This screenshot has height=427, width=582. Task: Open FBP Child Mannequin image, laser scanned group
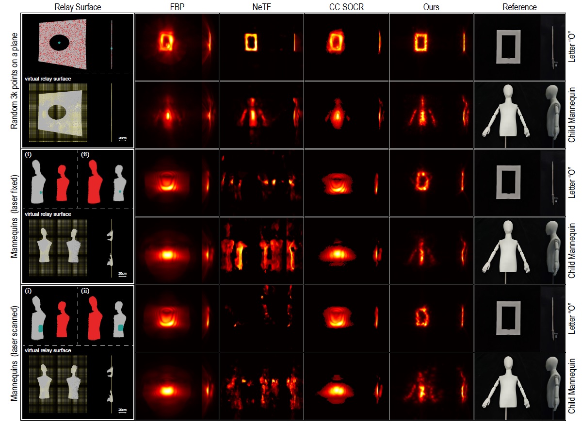click(x=177, y=386)
